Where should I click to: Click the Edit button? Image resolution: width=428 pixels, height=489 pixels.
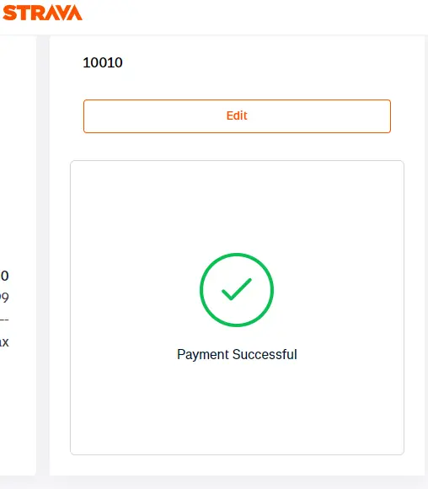tap(237, 116)
